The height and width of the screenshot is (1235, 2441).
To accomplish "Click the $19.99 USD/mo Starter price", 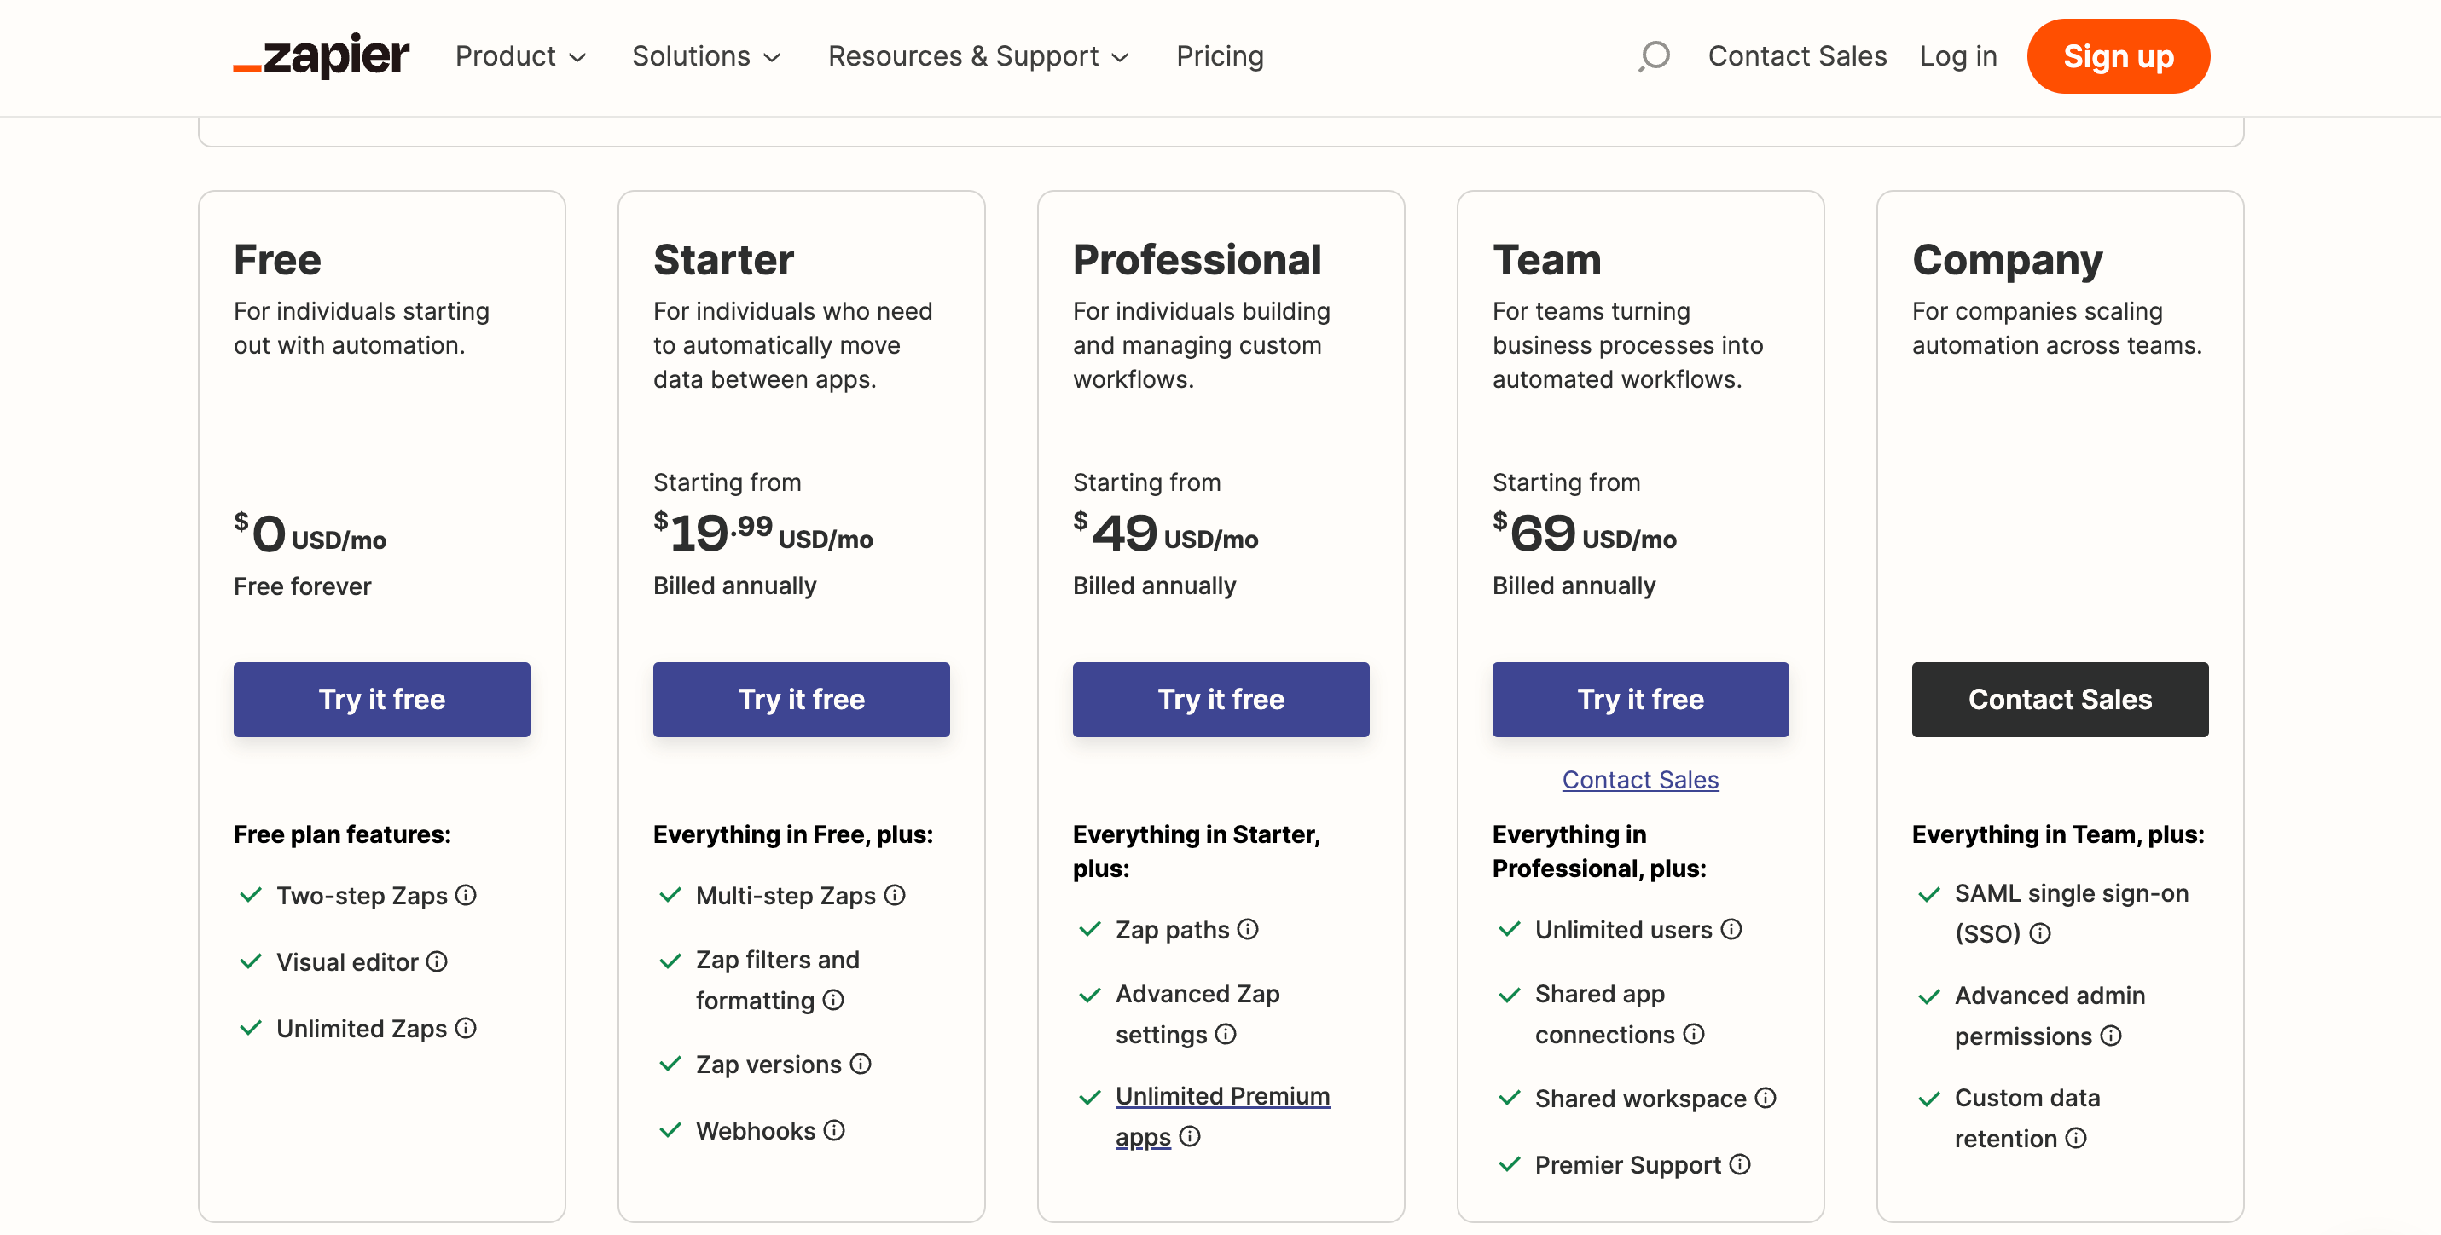I will coord(762,532).
